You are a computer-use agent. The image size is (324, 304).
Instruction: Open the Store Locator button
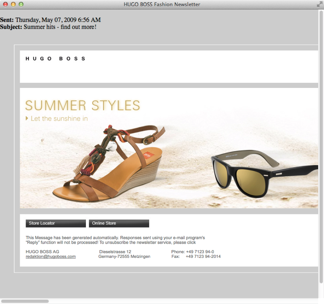point(56,223)
